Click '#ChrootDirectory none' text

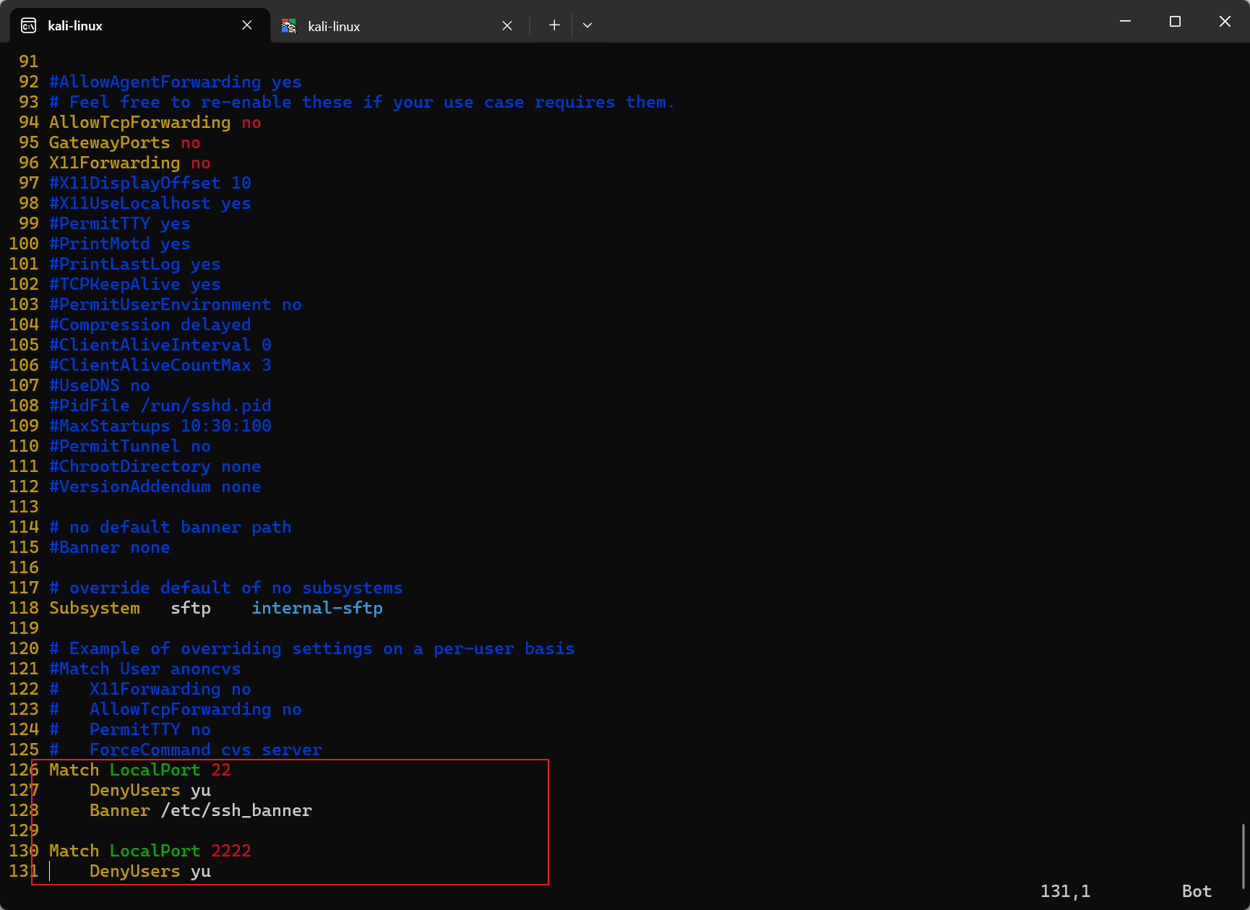point(155,467)
